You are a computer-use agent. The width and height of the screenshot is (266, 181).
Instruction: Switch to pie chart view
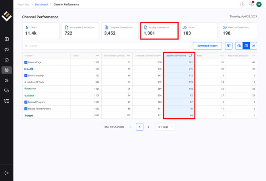tap(239, 46)
